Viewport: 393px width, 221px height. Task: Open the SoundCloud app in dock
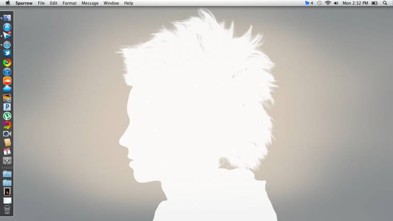[x=7, y=81]
